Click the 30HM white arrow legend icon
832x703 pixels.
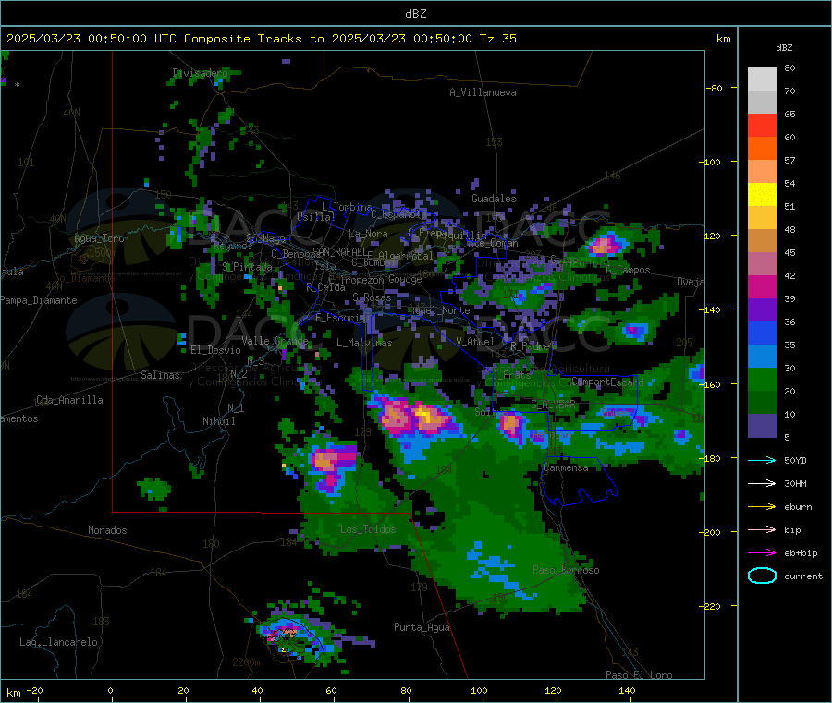point(762,483)
